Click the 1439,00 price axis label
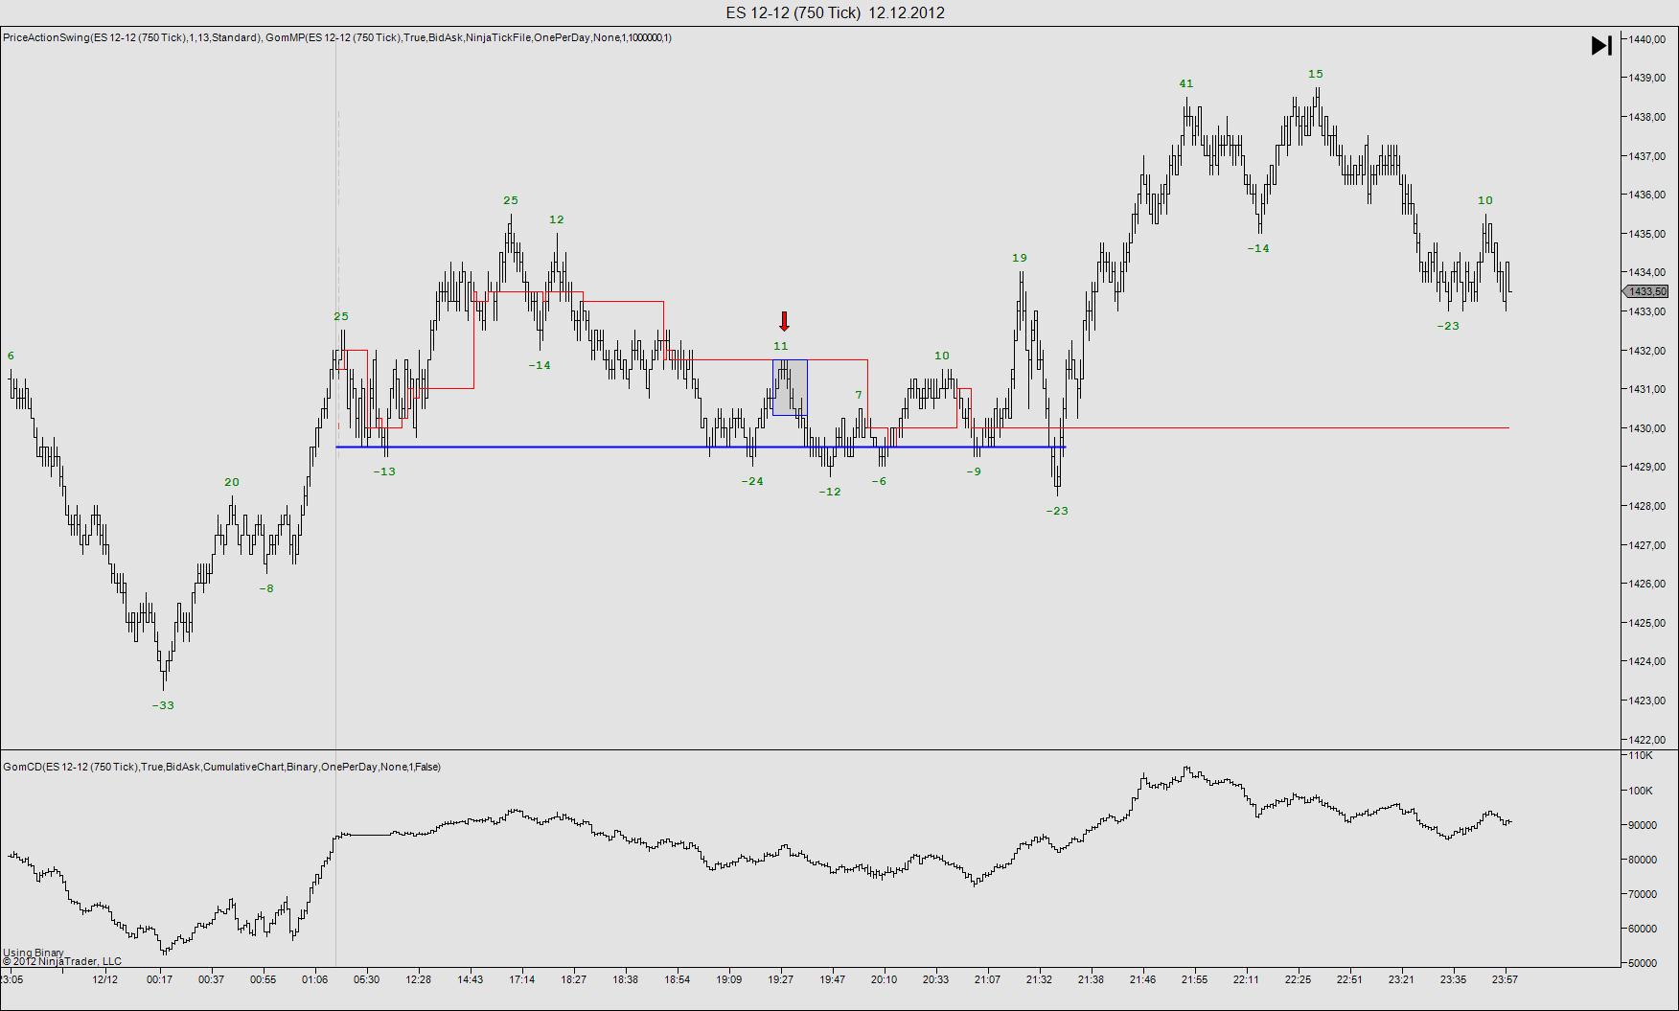The image size is (1679, 1011). tap(1646, 79)
